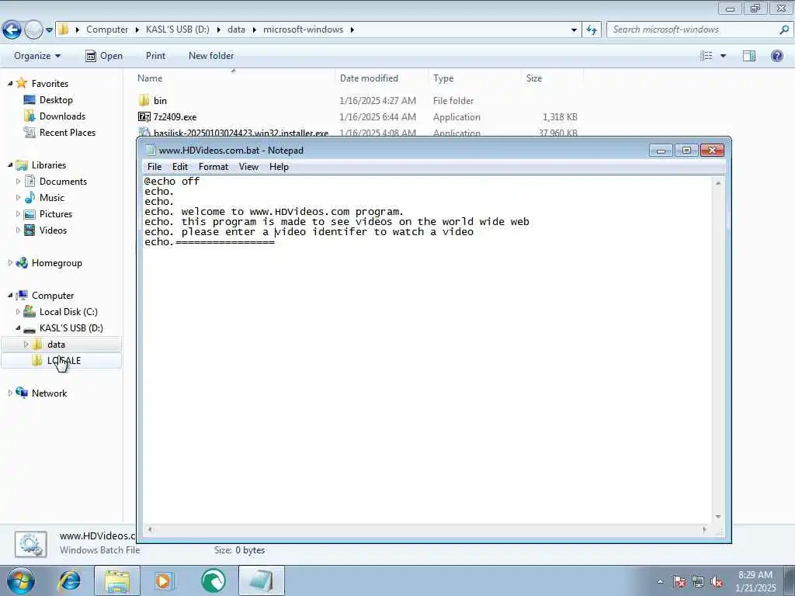Expand the Documents library

tap(19, 181)
